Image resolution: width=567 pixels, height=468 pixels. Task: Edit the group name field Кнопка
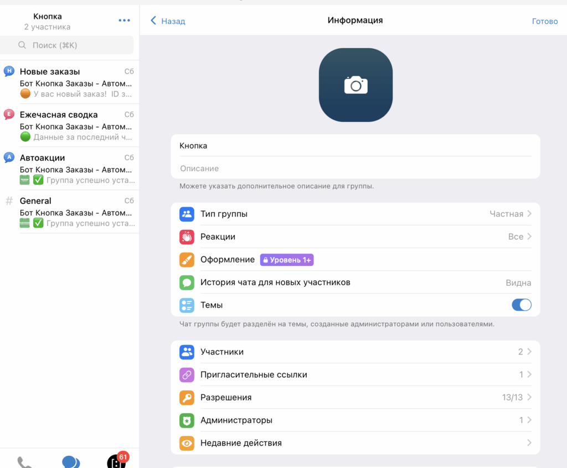tap(355, 146)
